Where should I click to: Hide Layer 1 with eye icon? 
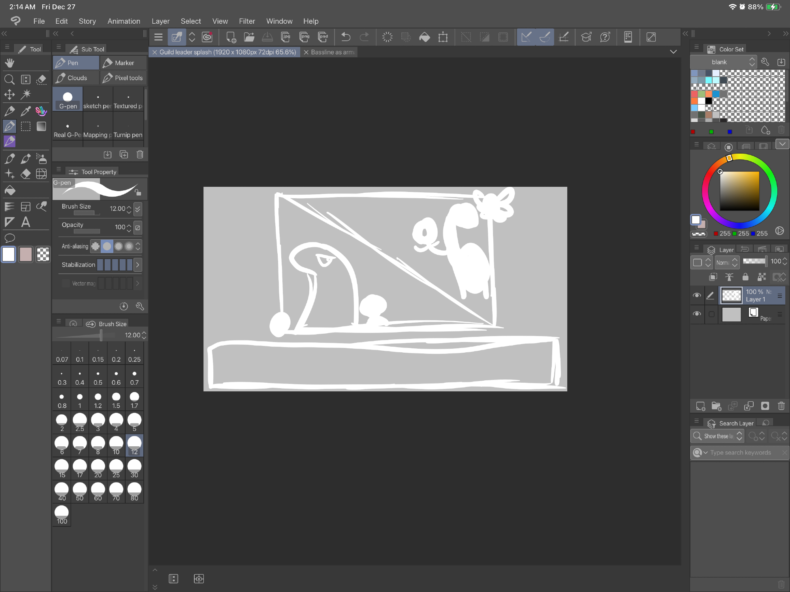[x=697, y=295]
